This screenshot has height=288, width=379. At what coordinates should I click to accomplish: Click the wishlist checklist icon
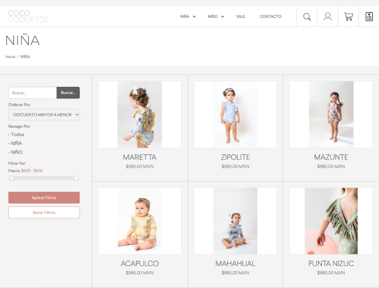click(369, 17)
